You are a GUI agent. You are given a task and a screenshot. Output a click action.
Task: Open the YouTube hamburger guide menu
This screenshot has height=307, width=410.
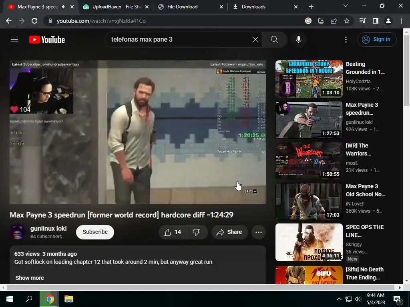coord(14,40)
